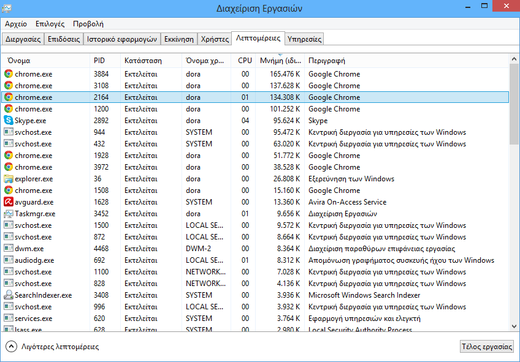This screenshot has width=520, height=362.
Task: Click the vertical scrollbar thumb
Action: pos(514,104)
